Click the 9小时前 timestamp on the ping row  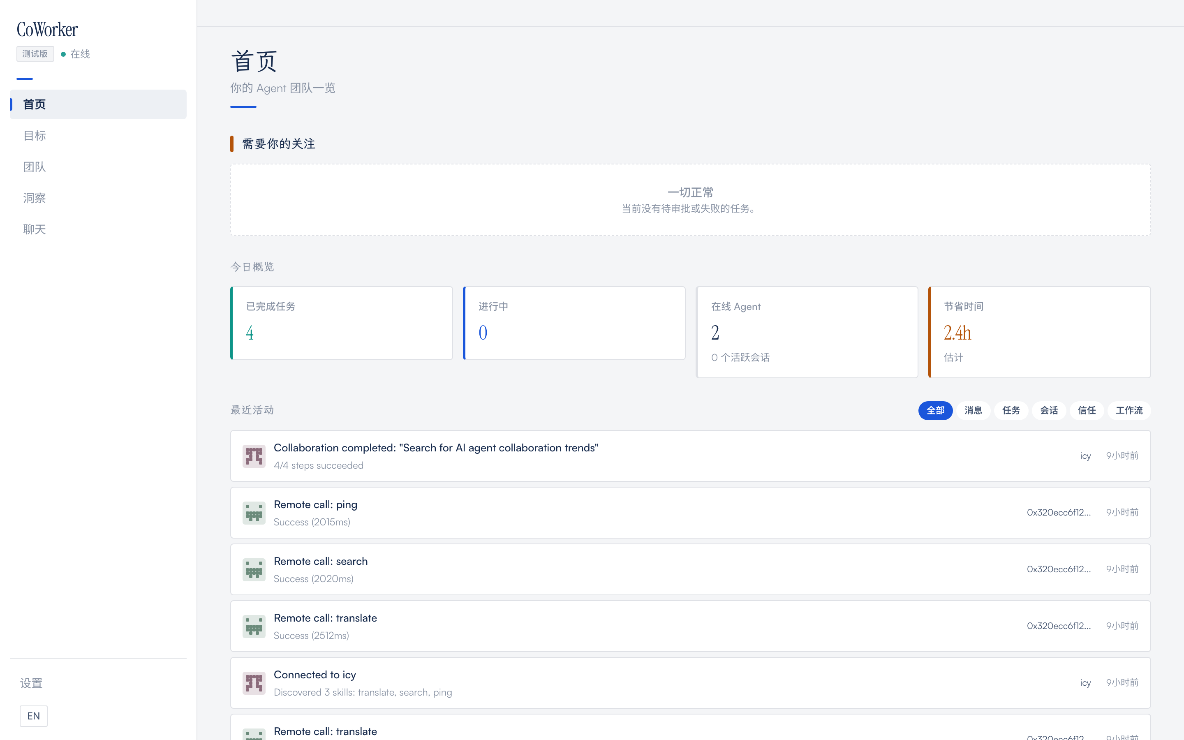click(x=1122, y=512)
